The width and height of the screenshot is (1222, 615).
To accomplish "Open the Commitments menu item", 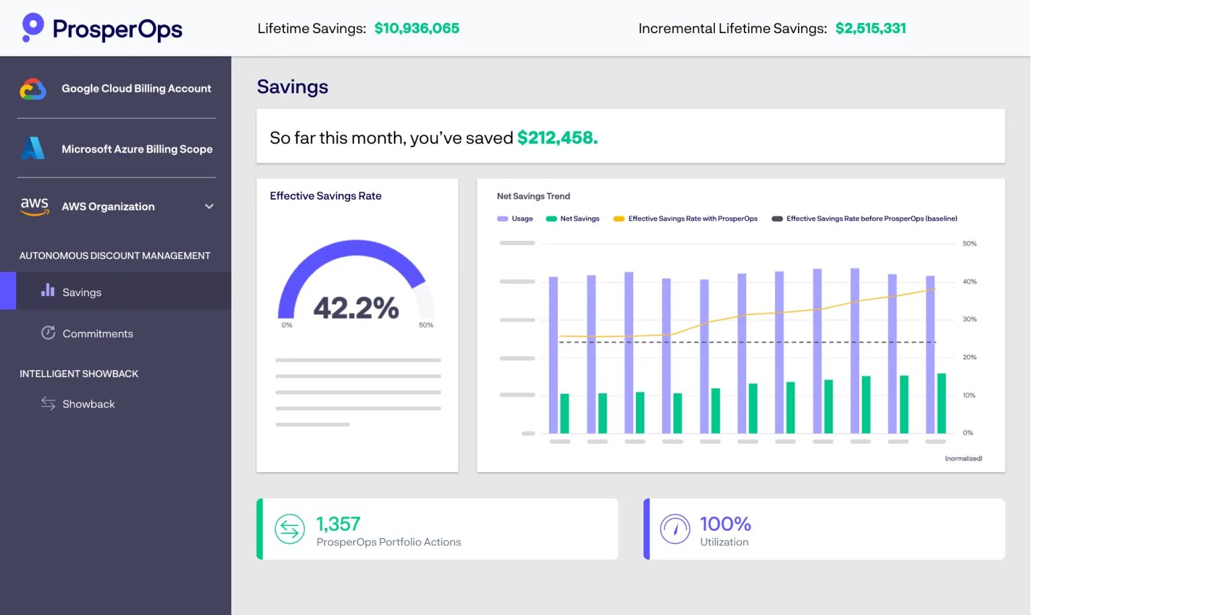I will pos(98,334).
